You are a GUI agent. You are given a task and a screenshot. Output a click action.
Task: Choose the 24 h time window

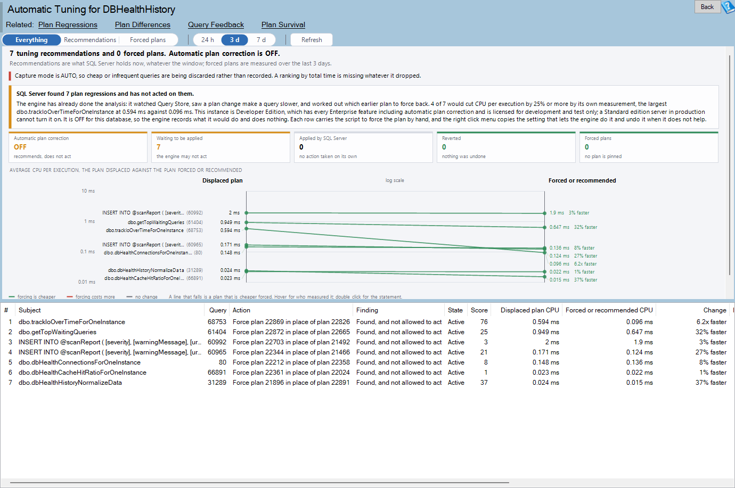208,40
